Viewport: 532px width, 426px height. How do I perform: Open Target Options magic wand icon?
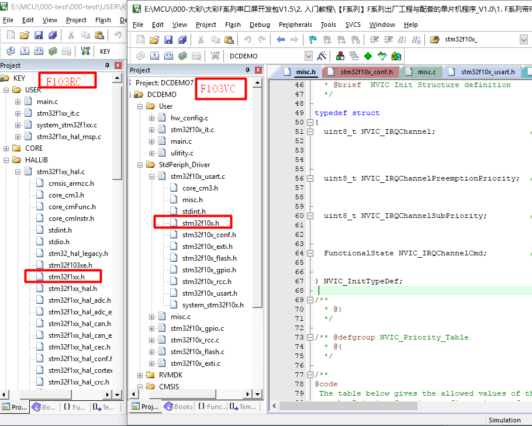(x=322, y=56)
